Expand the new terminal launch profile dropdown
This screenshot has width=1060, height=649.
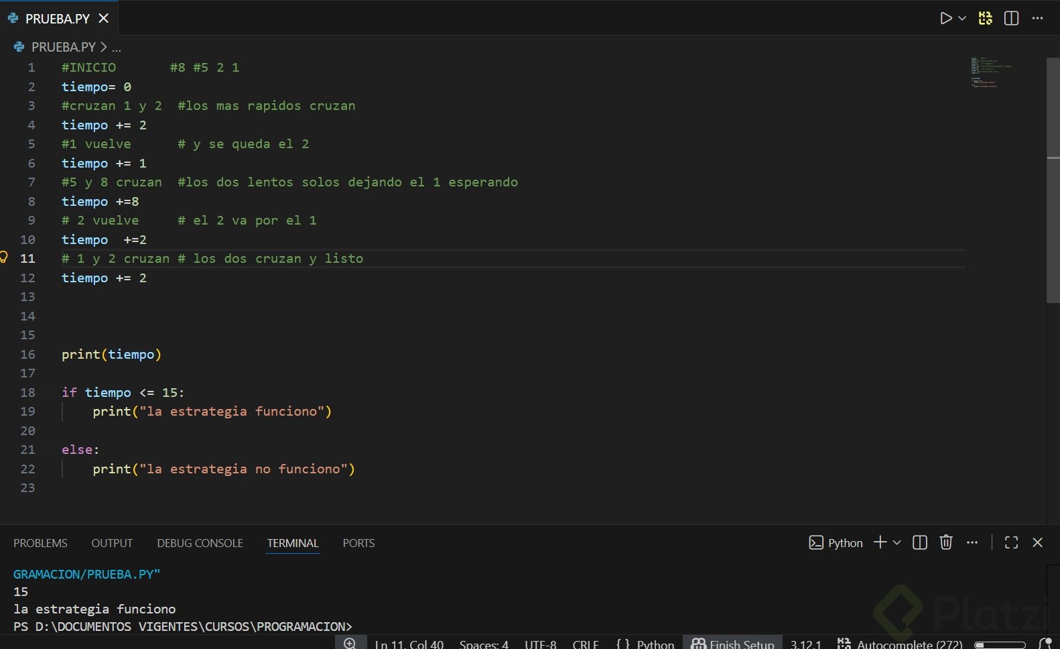pos(897,542)
